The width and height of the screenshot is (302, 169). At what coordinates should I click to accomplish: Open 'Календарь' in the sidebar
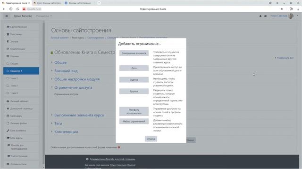click(x=21, y=116)
